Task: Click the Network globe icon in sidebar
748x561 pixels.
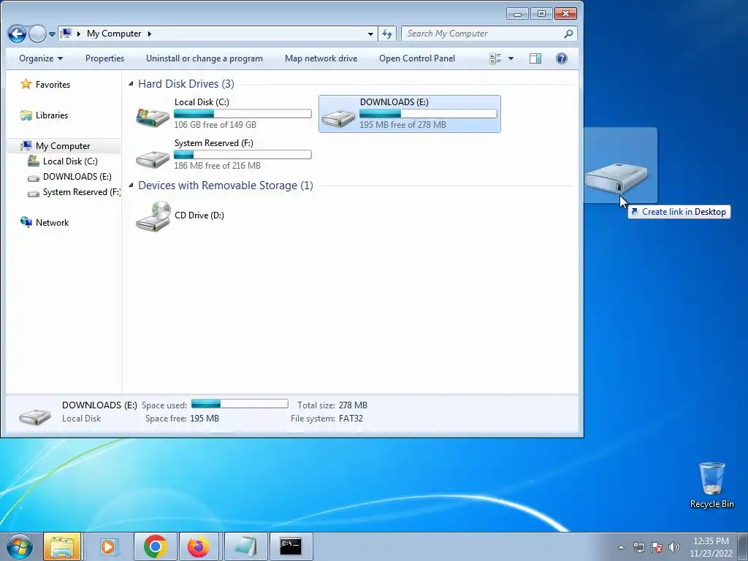Action: pos(26,222)
